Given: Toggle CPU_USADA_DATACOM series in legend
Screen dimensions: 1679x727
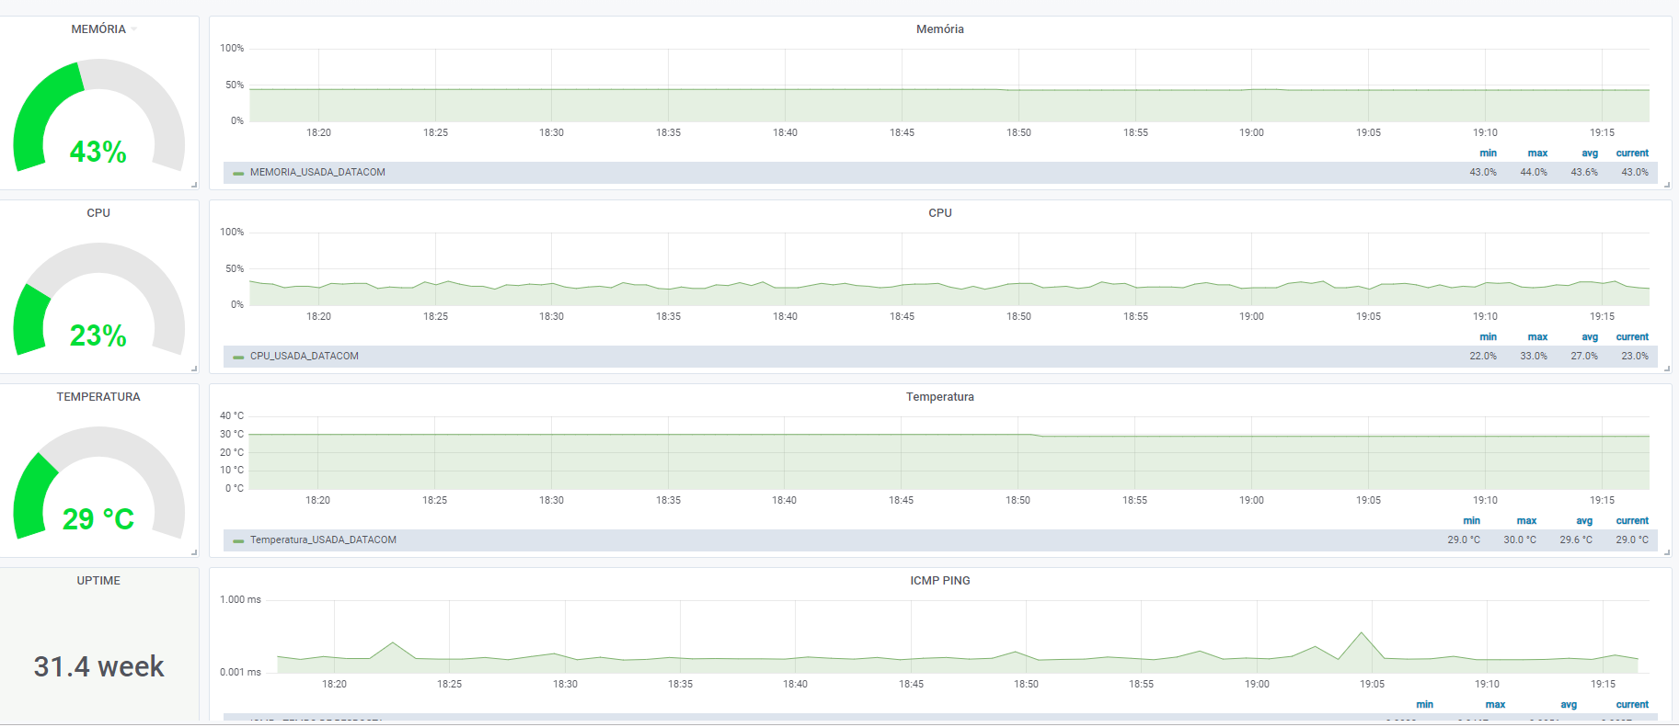Looking at the screenshot, I should click(x=305, y=357).
